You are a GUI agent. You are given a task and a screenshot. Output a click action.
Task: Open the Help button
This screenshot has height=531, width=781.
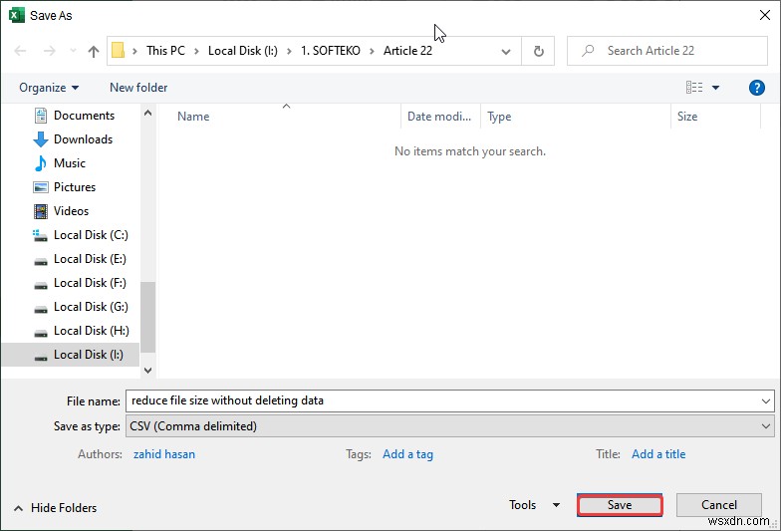click(757, 88)
